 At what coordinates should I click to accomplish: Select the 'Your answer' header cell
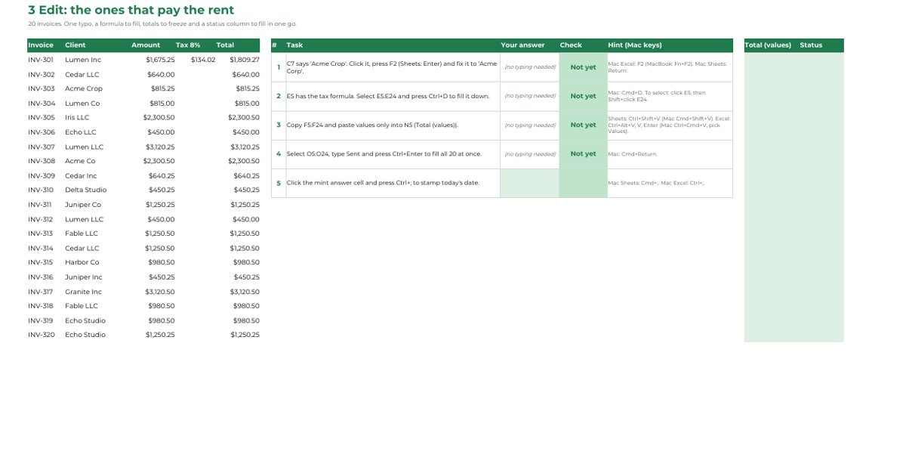tap(529, 45)
